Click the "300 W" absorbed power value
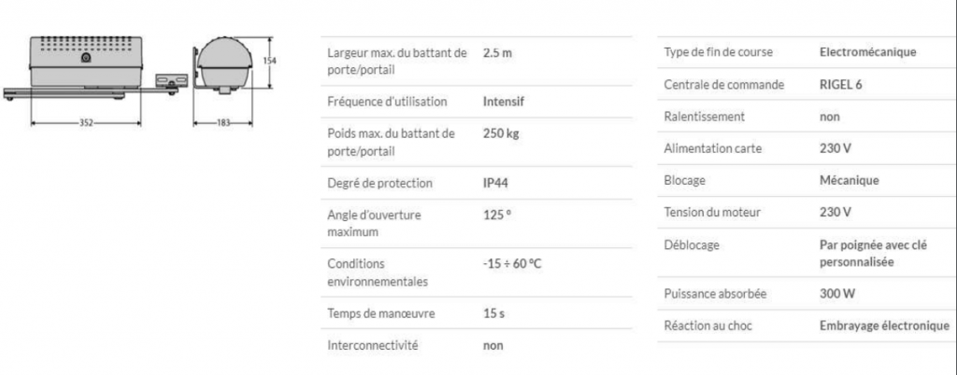 click(x=836, y=294)
